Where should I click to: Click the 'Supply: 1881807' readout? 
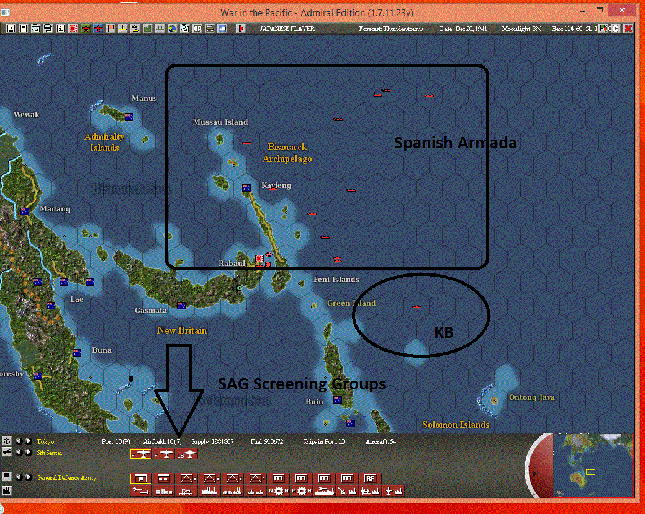click(212, 441)
